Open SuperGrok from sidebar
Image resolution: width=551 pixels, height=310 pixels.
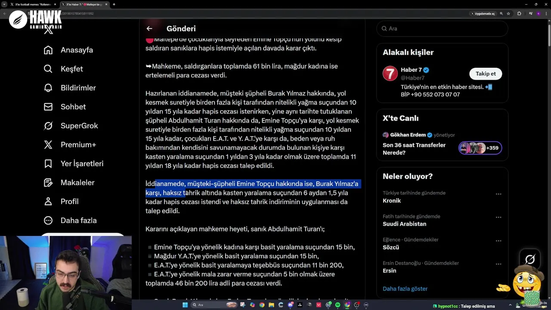click(71, 126)
